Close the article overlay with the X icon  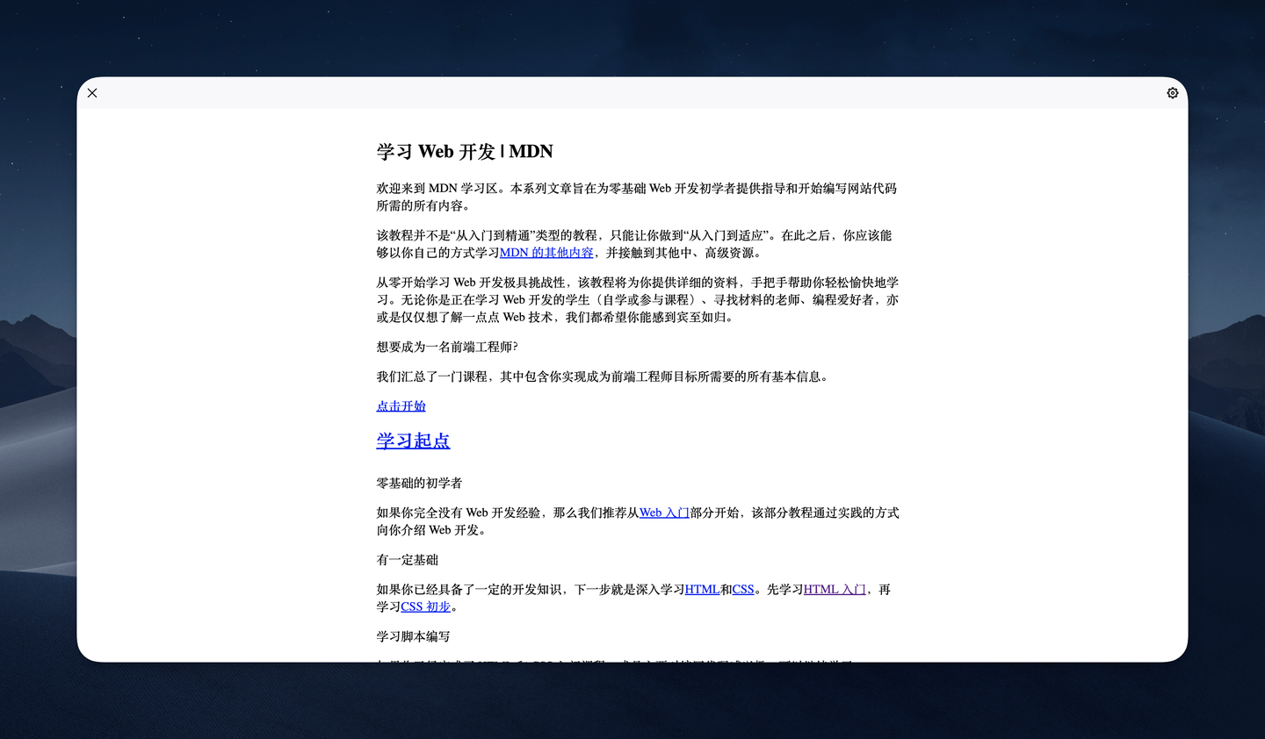[x=92, y=92]
